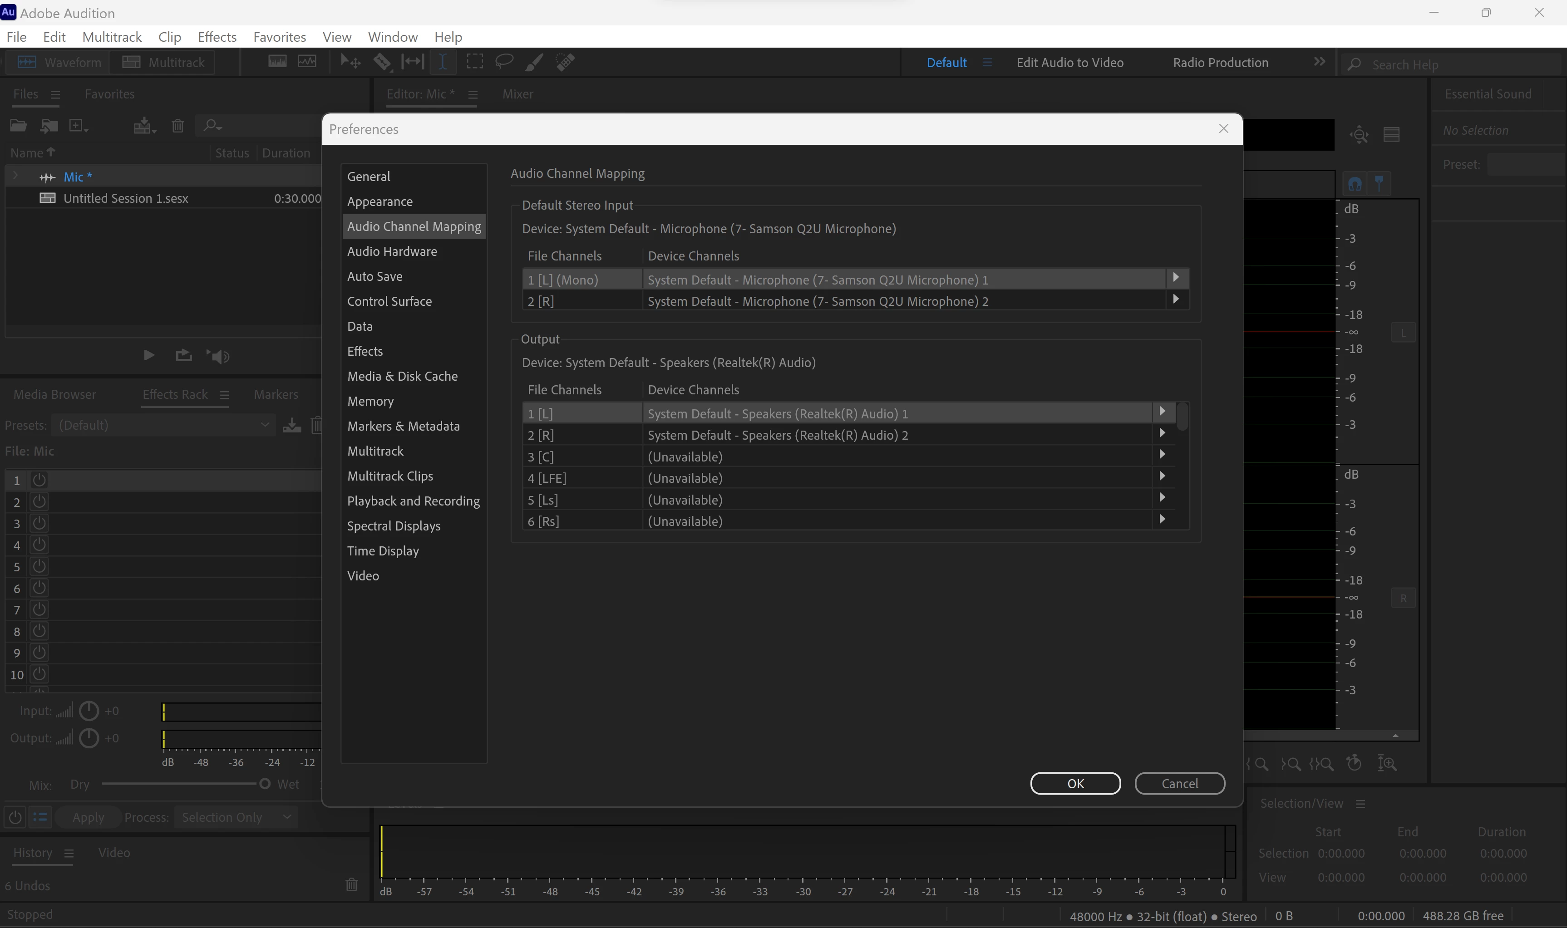The image size is (1567, 928).
Task: Select the Paintbrush Selection tool
Action: pyautogui.click(x=533, y=62)
